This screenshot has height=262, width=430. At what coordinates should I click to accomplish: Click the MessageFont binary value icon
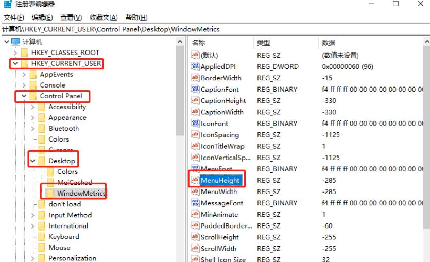coord(195,203)
